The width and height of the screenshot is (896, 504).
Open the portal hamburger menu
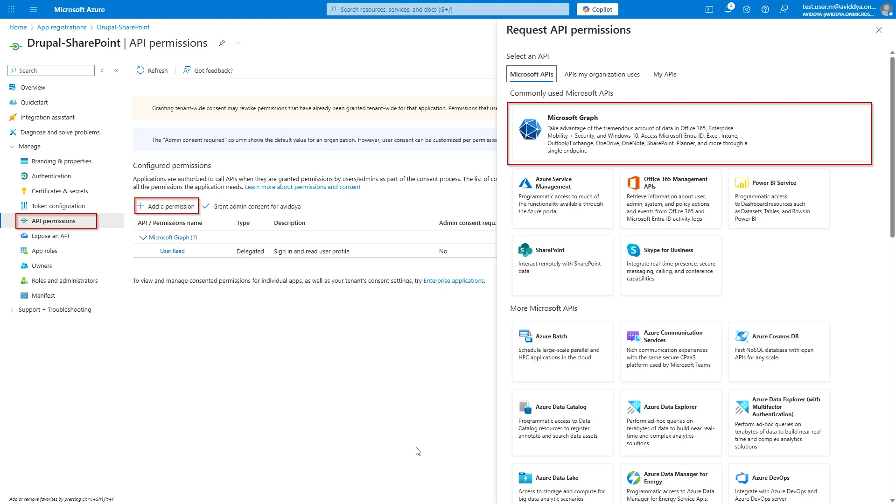click(33, 9)
